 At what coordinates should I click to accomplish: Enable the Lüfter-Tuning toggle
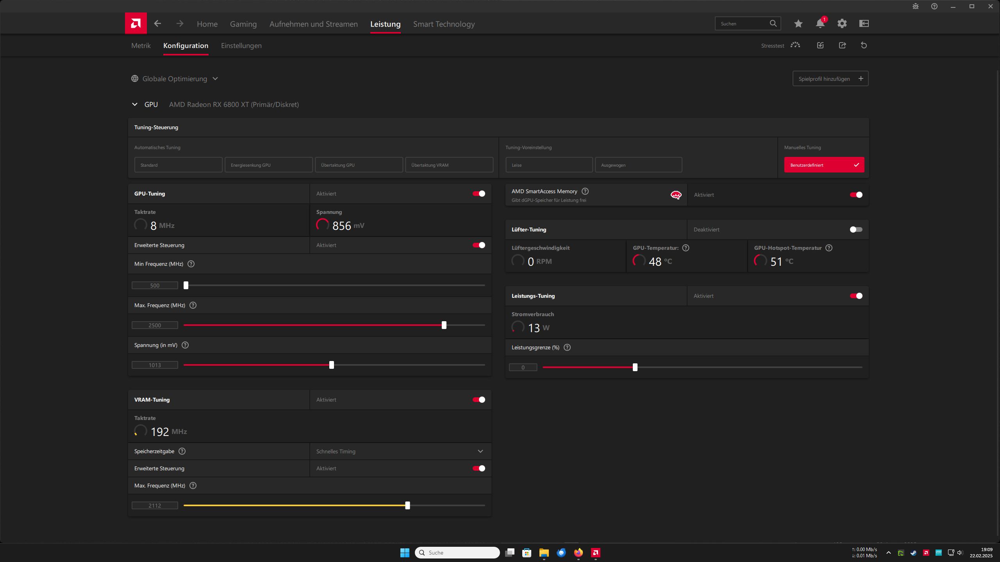pyautogui.click(x=855, y=229)
